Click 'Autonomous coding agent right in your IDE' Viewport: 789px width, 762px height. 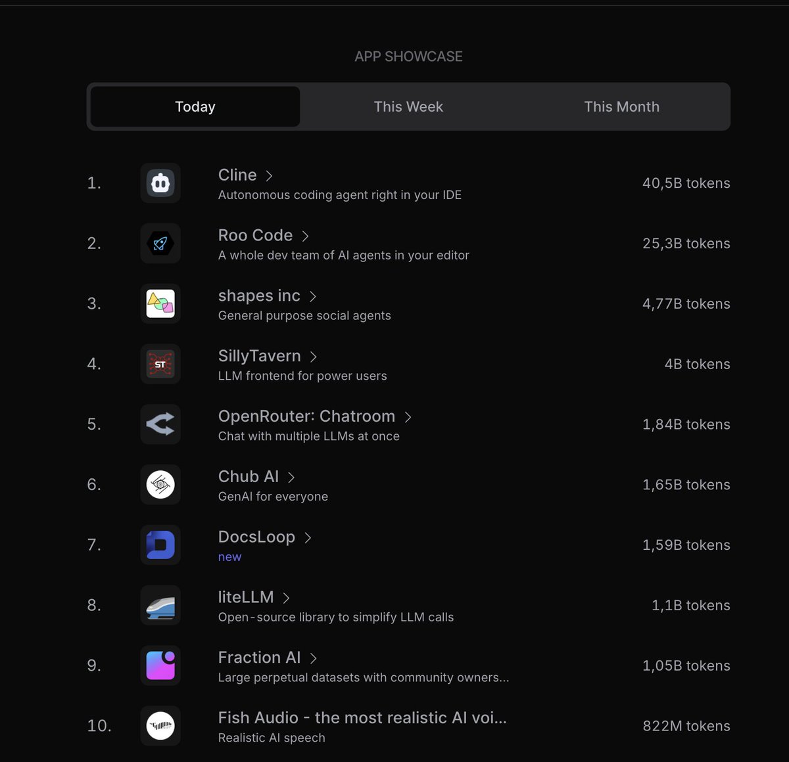[x=340, y=195]
